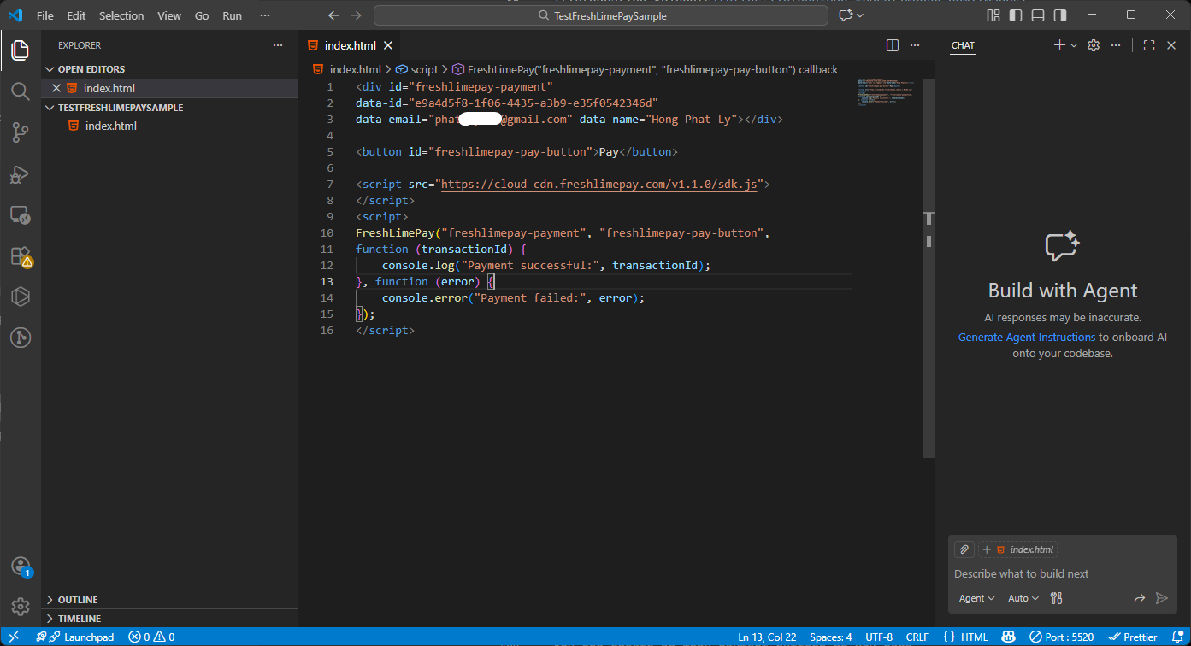
Task: Open Run and Debug view
Action: click(21, 173)
